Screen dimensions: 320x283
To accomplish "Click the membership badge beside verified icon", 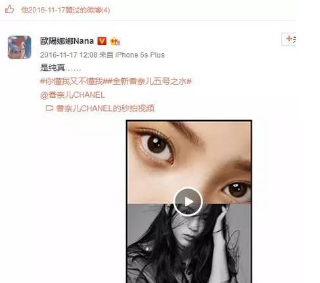I will (x=115, y=41).
